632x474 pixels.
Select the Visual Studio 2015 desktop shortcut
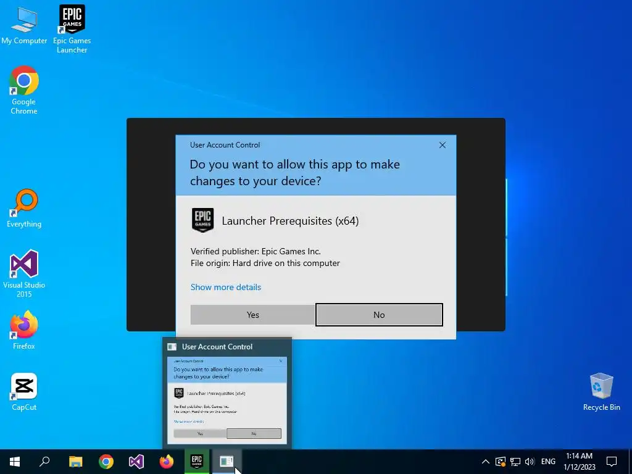point(24,273)
